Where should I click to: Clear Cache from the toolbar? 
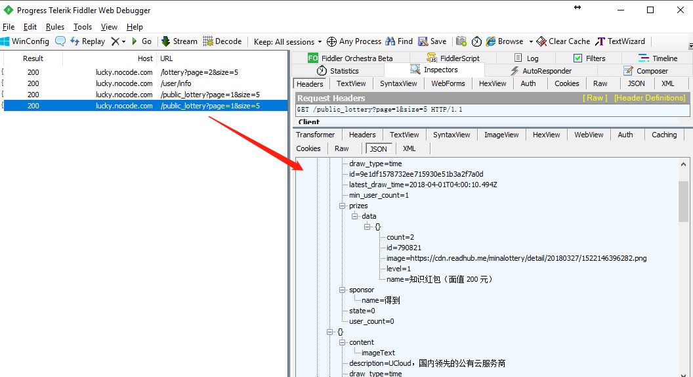(563, 41)
